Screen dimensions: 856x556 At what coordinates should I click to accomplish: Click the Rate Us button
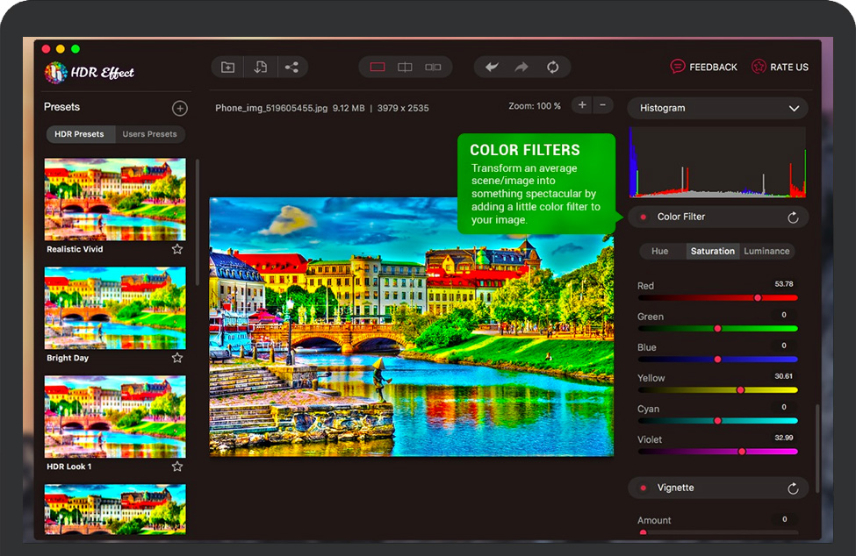[780, 68]
